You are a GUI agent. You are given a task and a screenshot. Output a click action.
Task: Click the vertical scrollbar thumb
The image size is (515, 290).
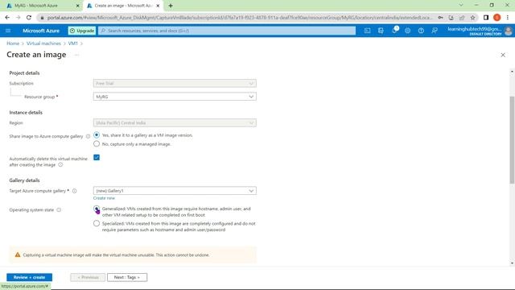point(512,139)
